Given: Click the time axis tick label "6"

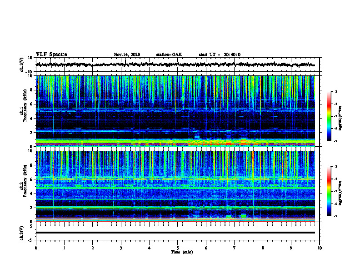Looking at the screenshot, I should pos(206,248).
